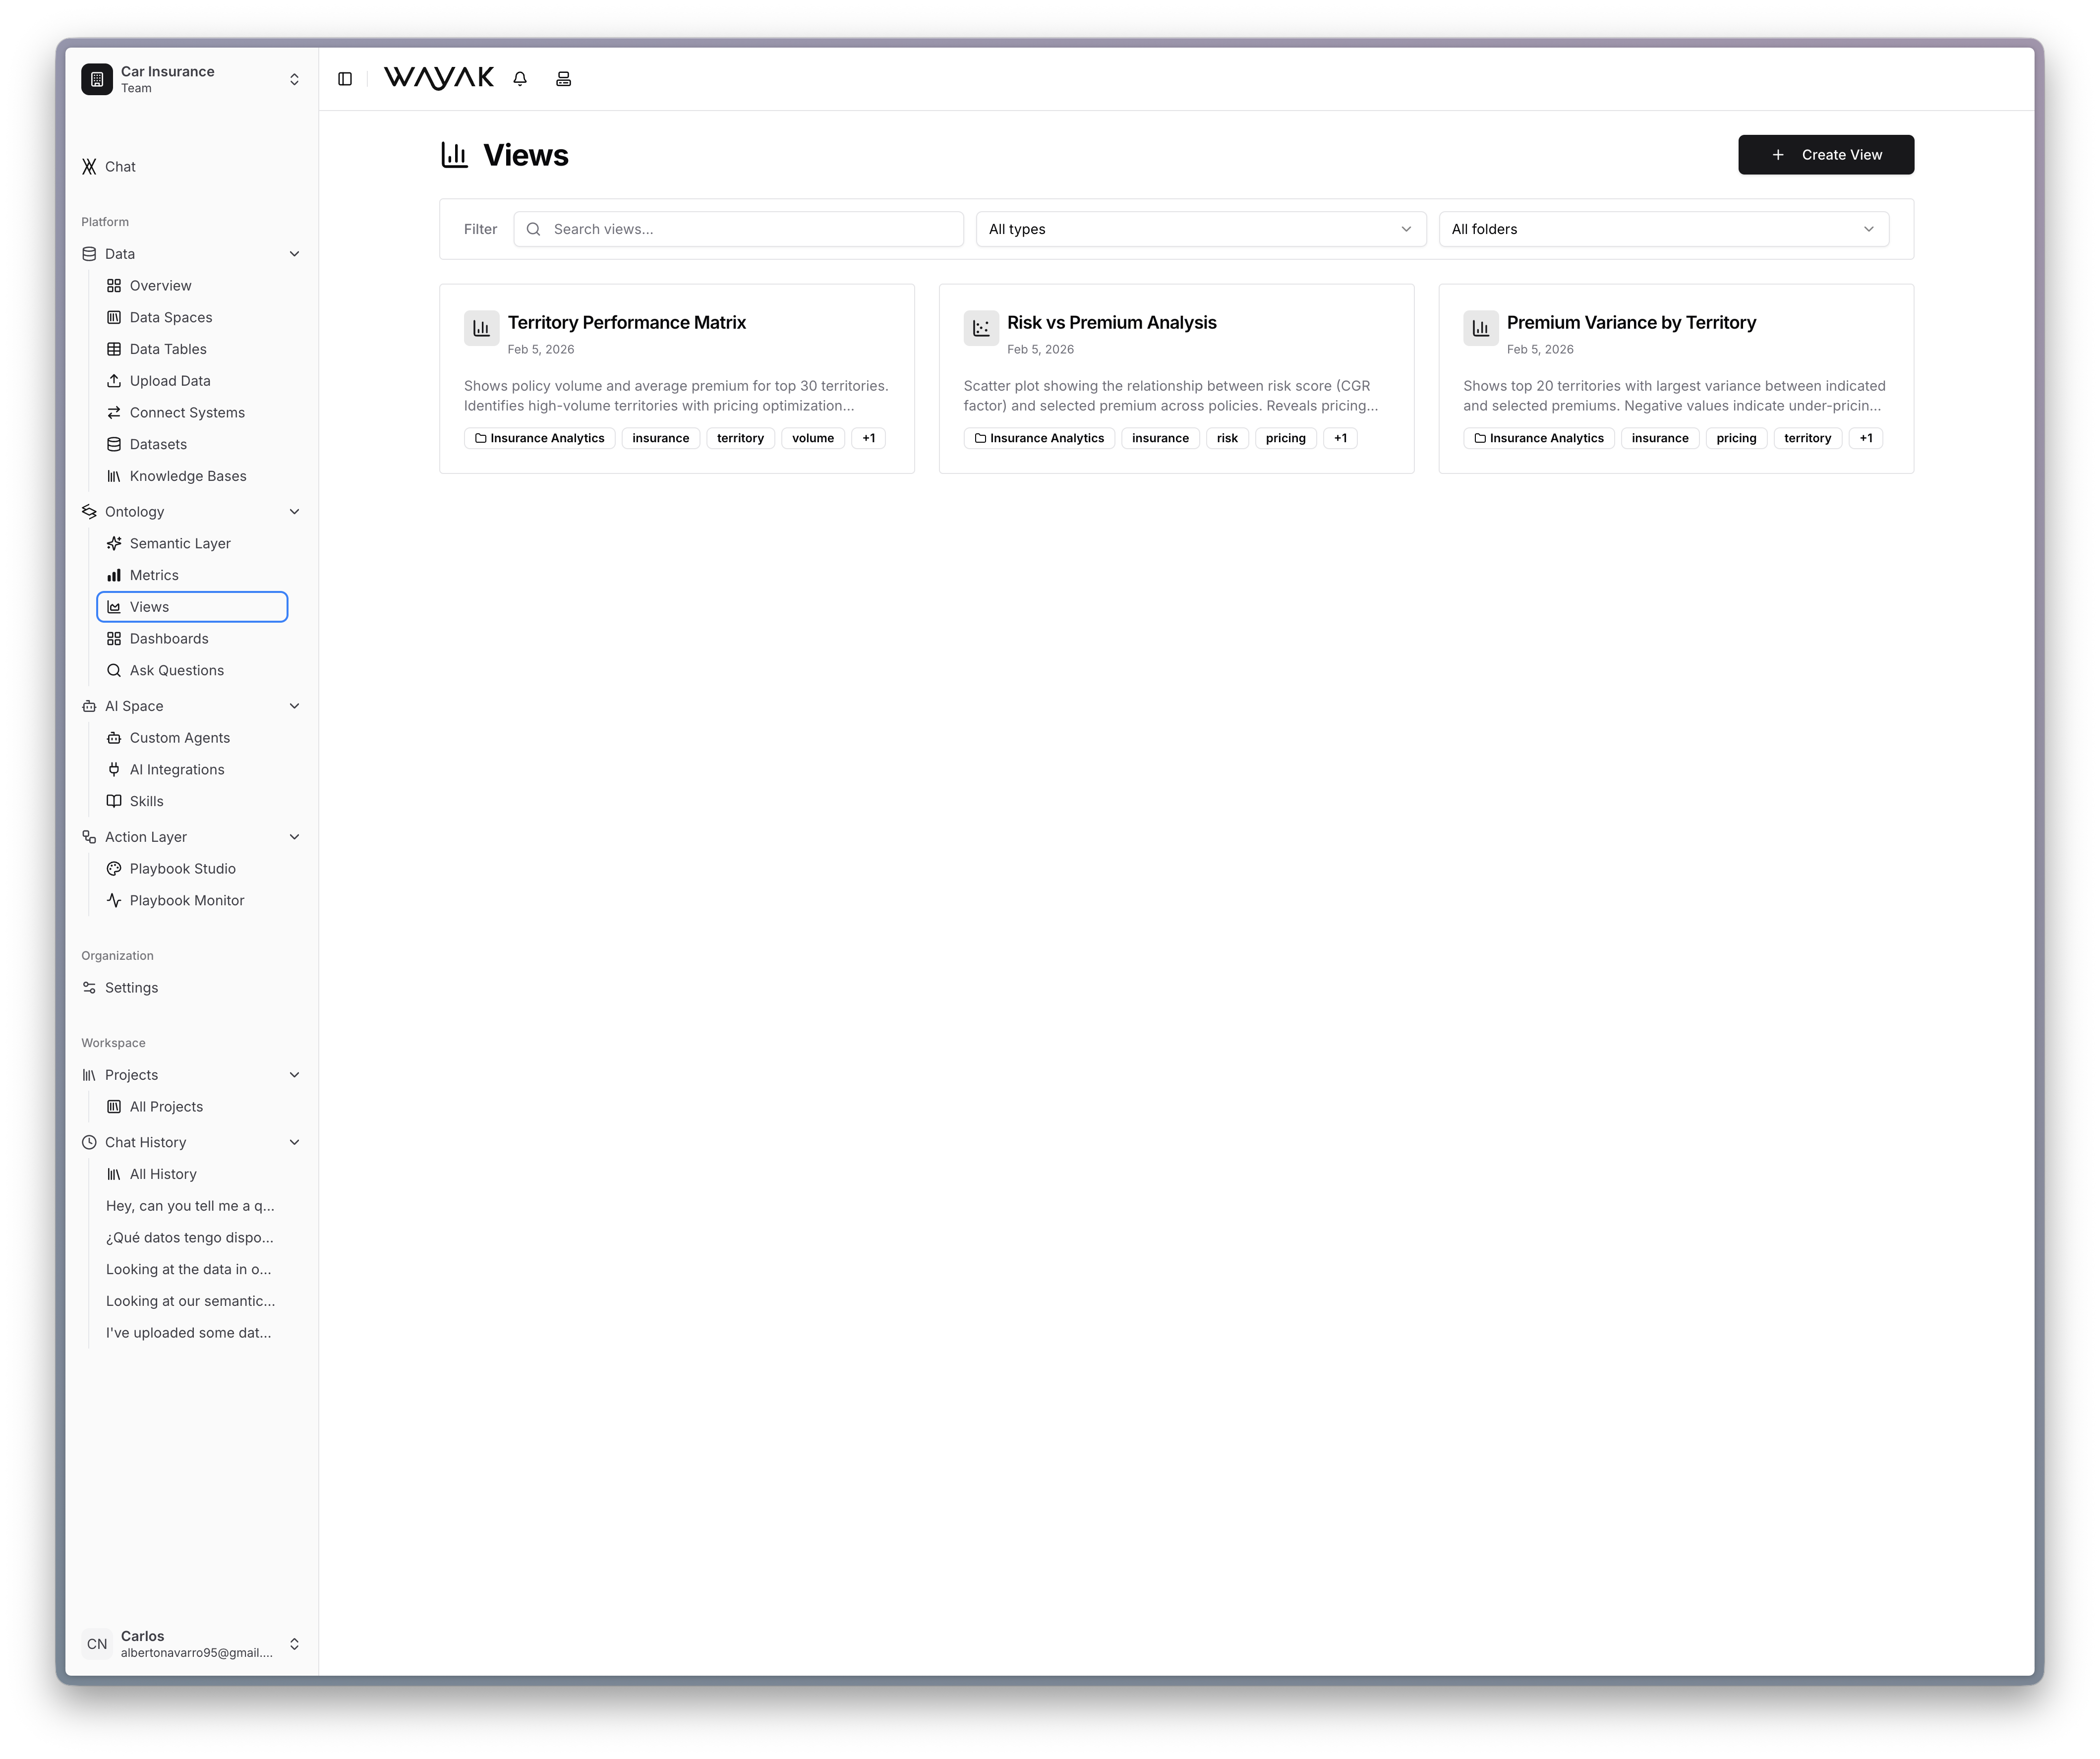The height and width of the screenshot is (1759, 2100).
Task: Click the Ask Questions search icon
Action: coord(114,671)
